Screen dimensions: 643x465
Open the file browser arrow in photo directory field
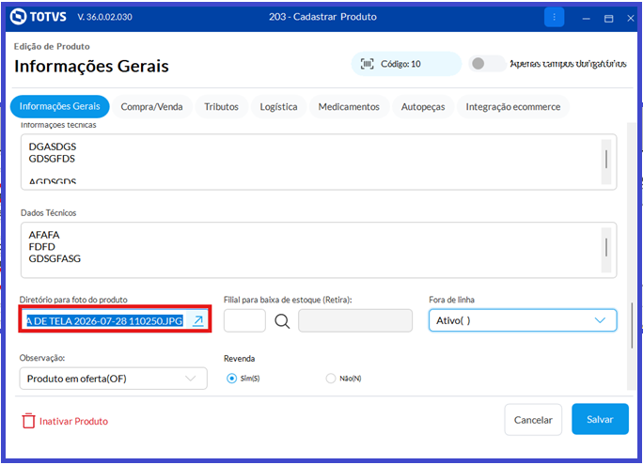[x=198, y=320]
